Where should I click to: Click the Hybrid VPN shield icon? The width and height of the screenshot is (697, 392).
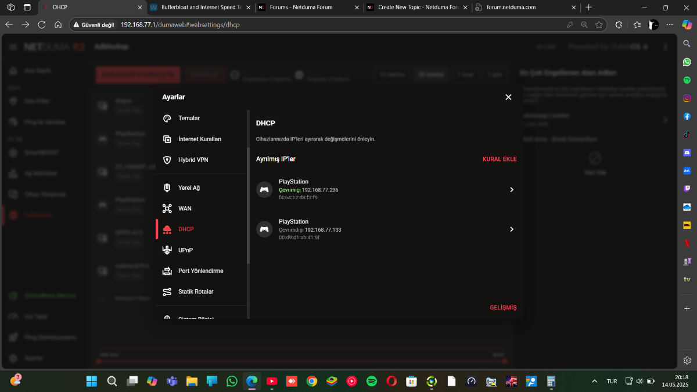[x=167, y=160]
